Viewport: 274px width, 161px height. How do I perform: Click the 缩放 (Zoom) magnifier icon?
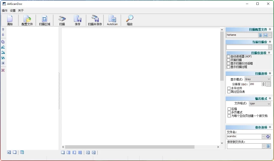click(130, 20)
